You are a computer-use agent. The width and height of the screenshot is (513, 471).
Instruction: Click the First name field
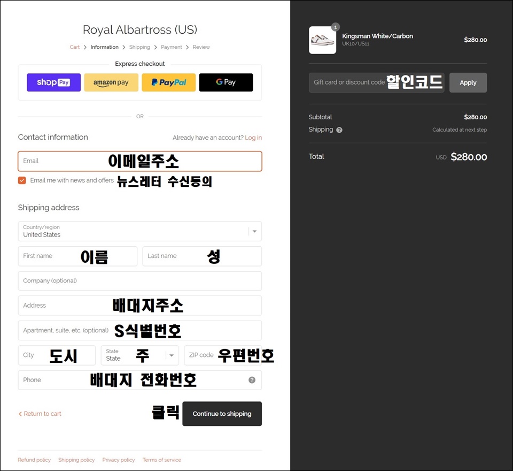coord(77,256)
